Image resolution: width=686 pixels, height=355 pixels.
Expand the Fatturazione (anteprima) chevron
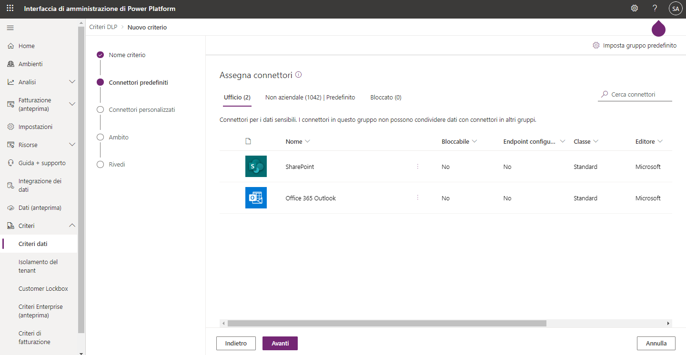coord(72,104)
